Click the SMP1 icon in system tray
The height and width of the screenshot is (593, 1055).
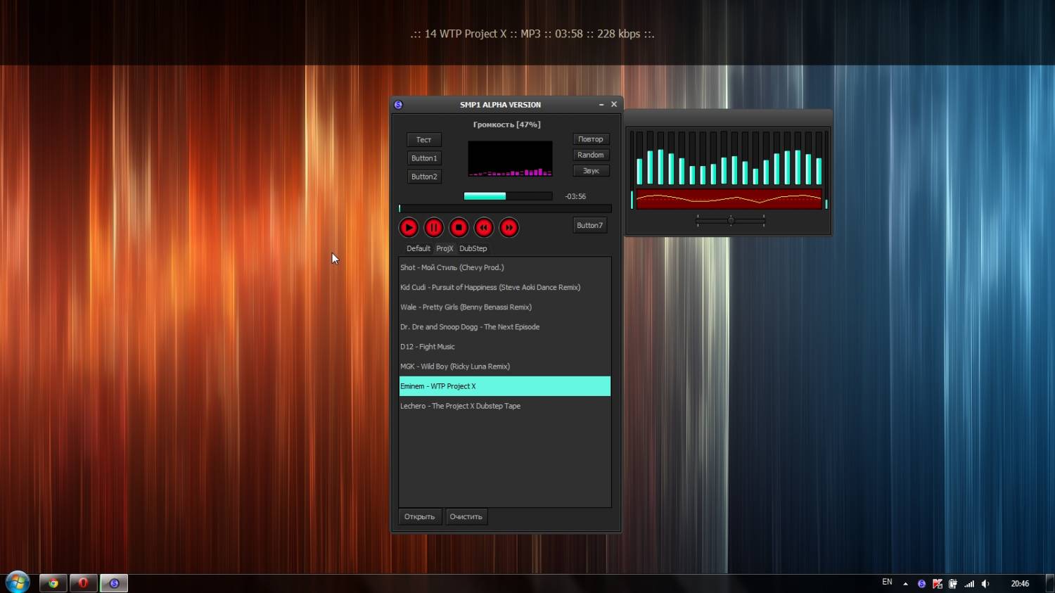coord(921,584)
